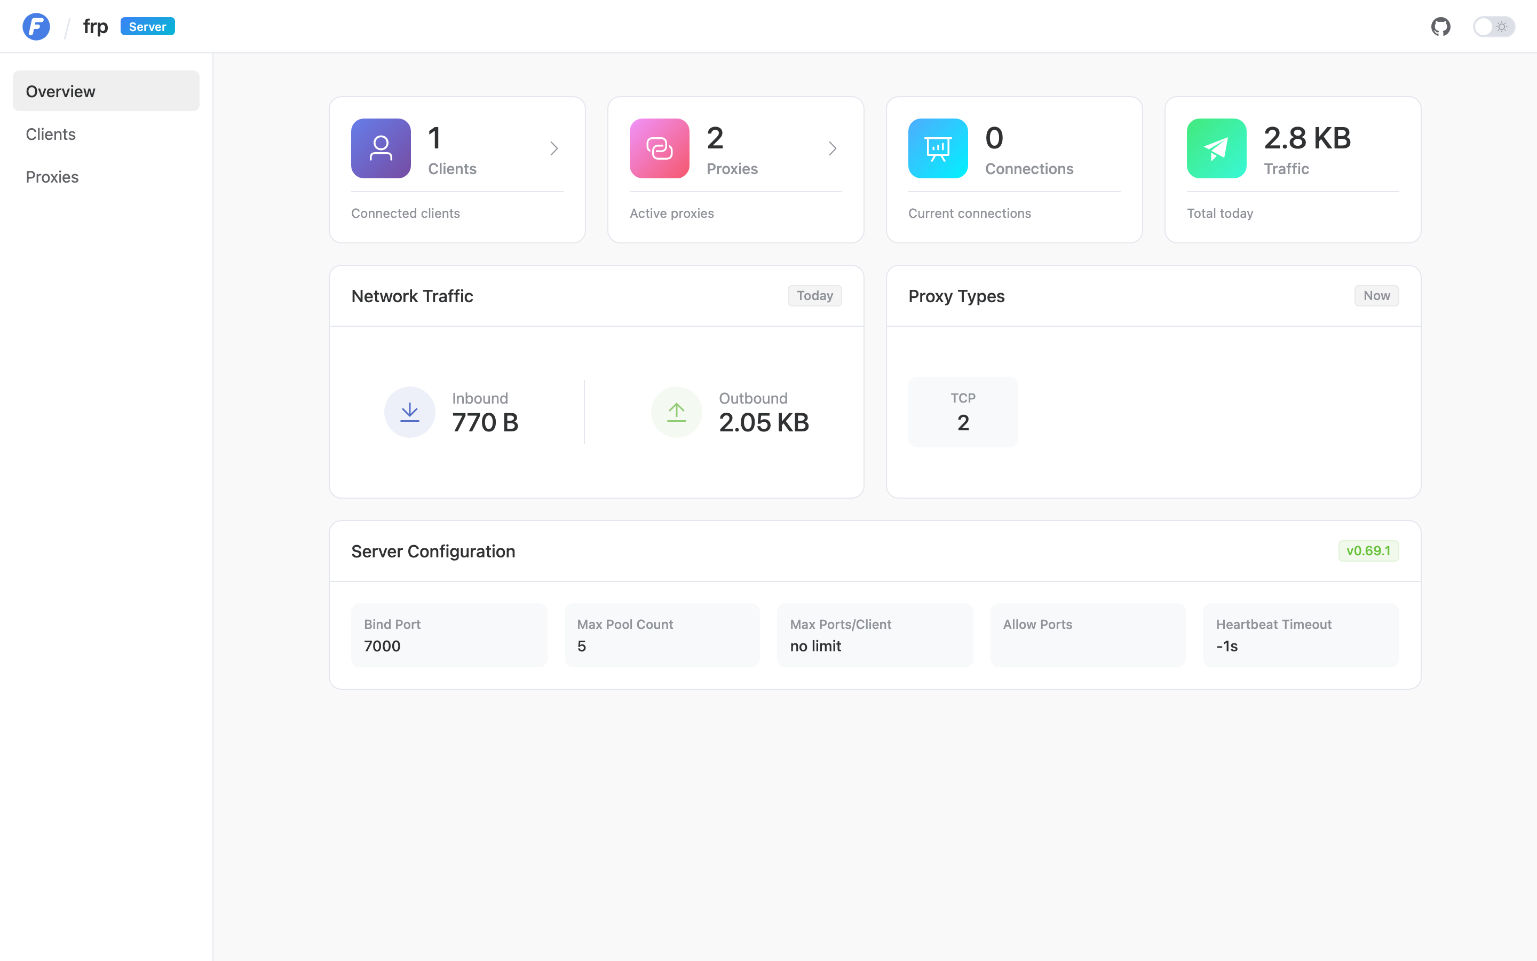This screenshot has height=961, width=1537.
Task: Click the Bind Port 7000 tile
Action: click(449, 635)
